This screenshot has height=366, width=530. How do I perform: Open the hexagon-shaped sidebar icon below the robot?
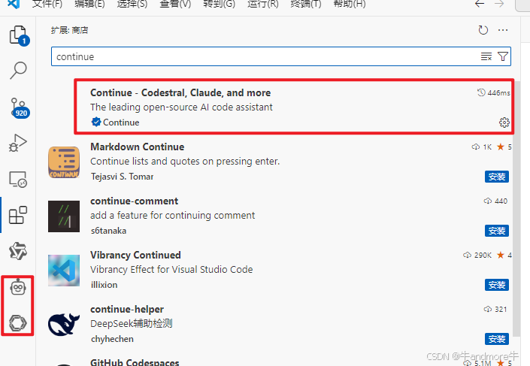(x=18, y=322)
